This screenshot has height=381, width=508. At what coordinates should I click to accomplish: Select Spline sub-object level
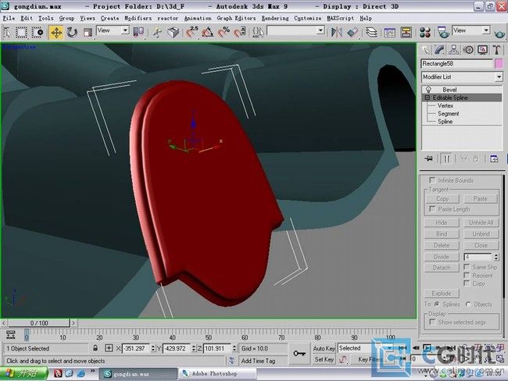coord(445,121)
